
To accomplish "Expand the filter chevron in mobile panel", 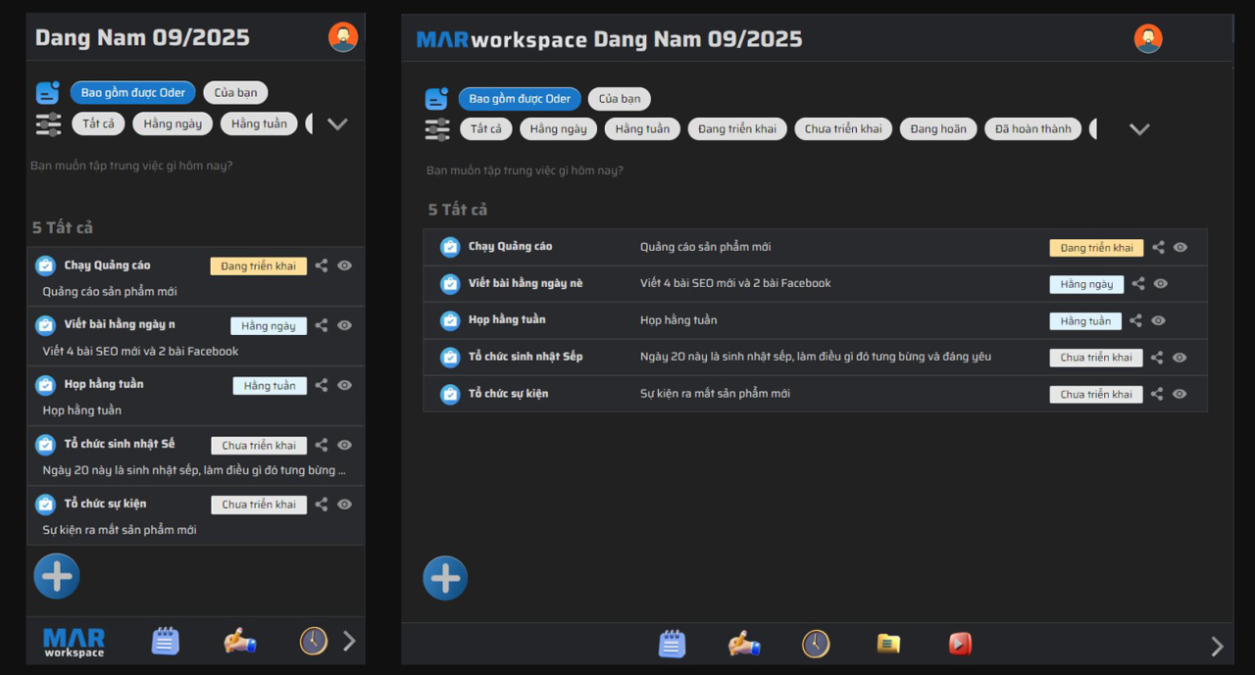I will (x=337, y=124).
